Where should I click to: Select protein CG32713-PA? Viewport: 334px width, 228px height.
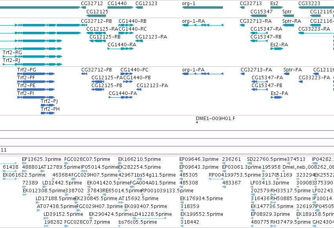256,70
